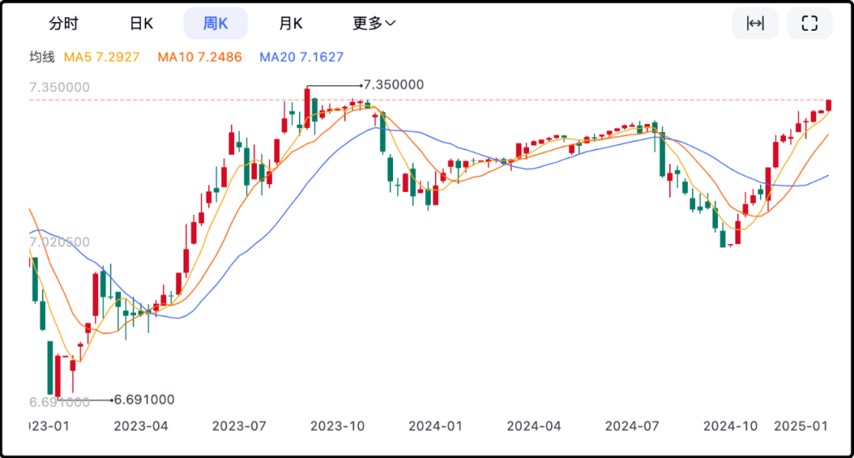This screenshot has width=854, height=458.
Task: Select the 2023-07 date axis label
Action: [x=240, y=426]
